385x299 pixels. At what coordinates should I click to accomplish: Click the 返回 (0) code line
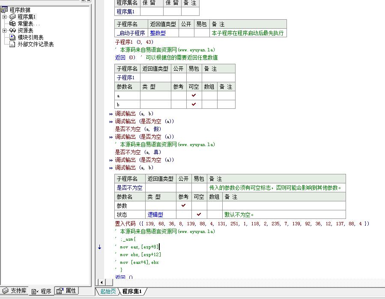click(x=166, y=57)
